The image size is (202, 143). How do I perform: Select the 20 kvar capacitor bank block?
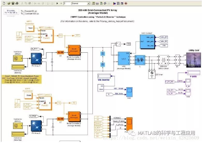point(152,74)
